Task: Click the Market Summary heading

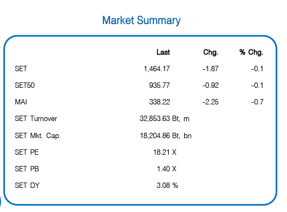Action: pos(141,20)
